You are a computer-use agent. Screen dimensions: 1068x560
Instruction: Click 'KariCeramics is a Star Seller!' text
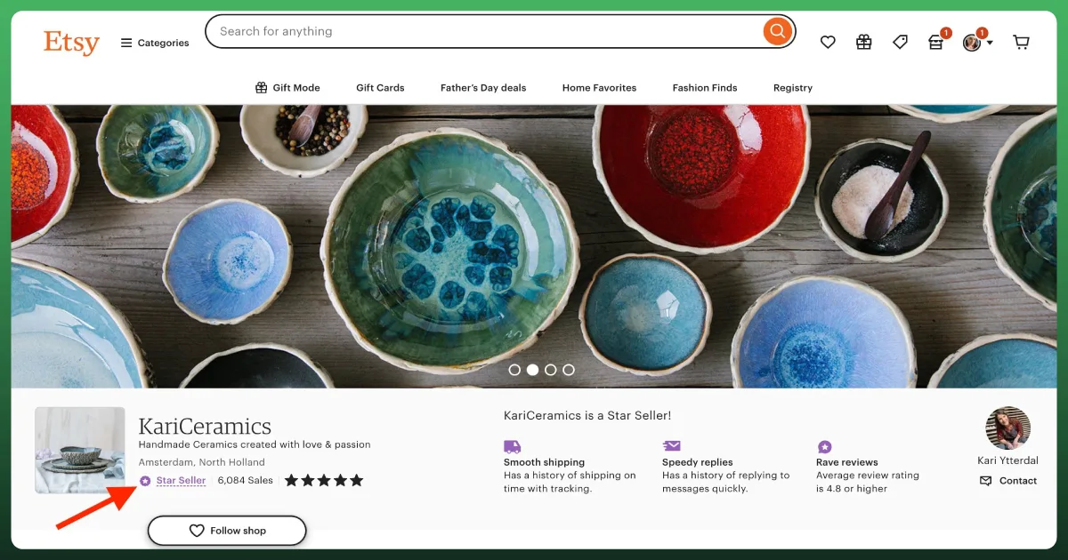click(x=587, y=415)
